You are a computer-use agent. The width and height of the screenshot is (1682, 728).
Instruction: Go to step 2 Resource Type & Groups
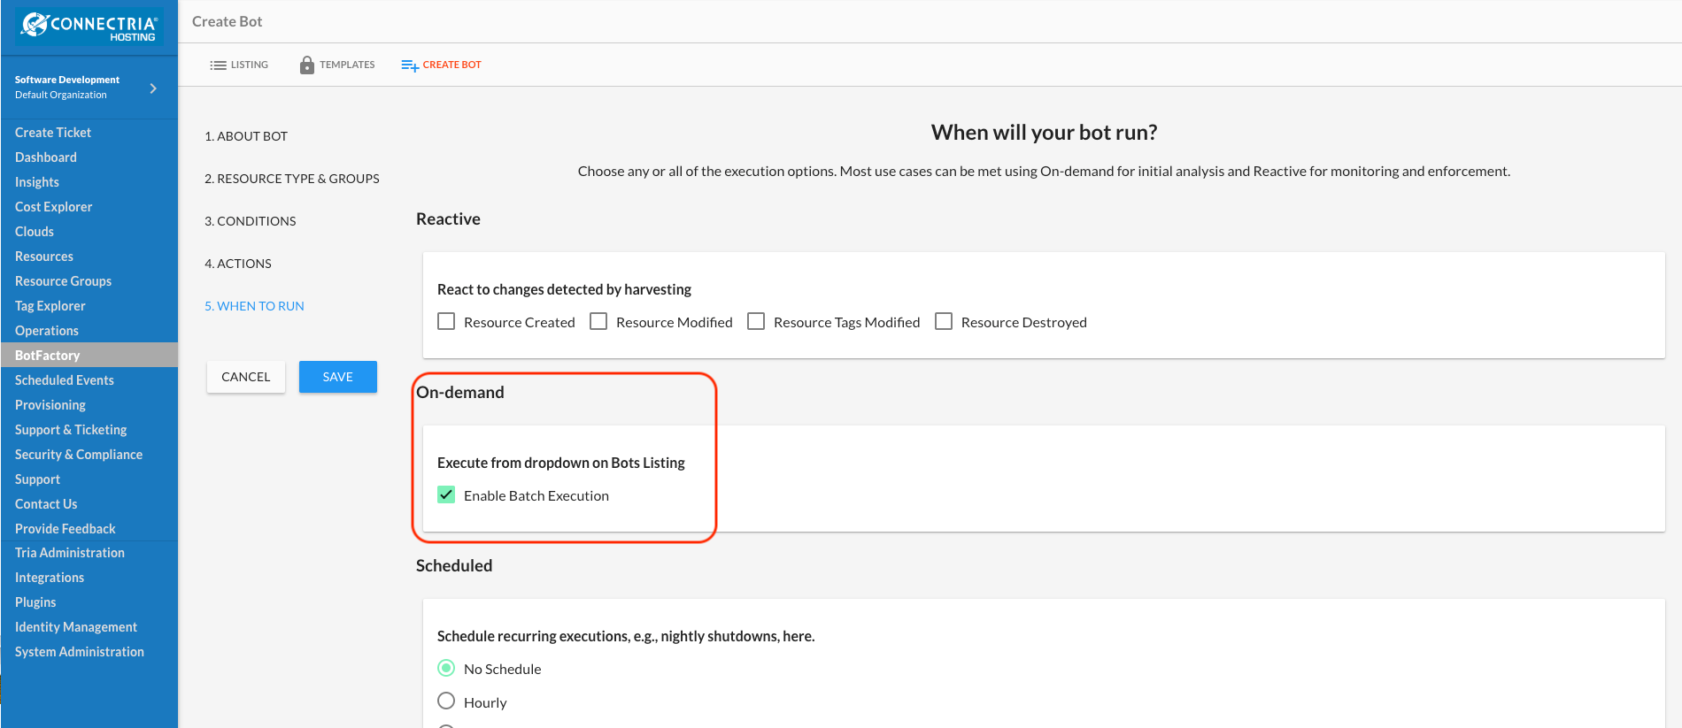coord(292,179)
